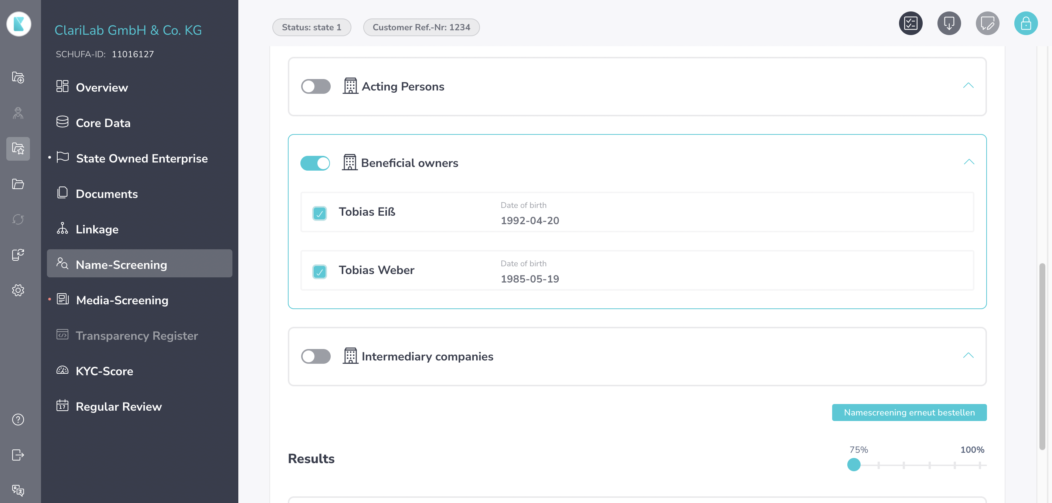1052x503 pixels.
Task: Click the KYC-Score gauge icon
Action: coord(62,370)
